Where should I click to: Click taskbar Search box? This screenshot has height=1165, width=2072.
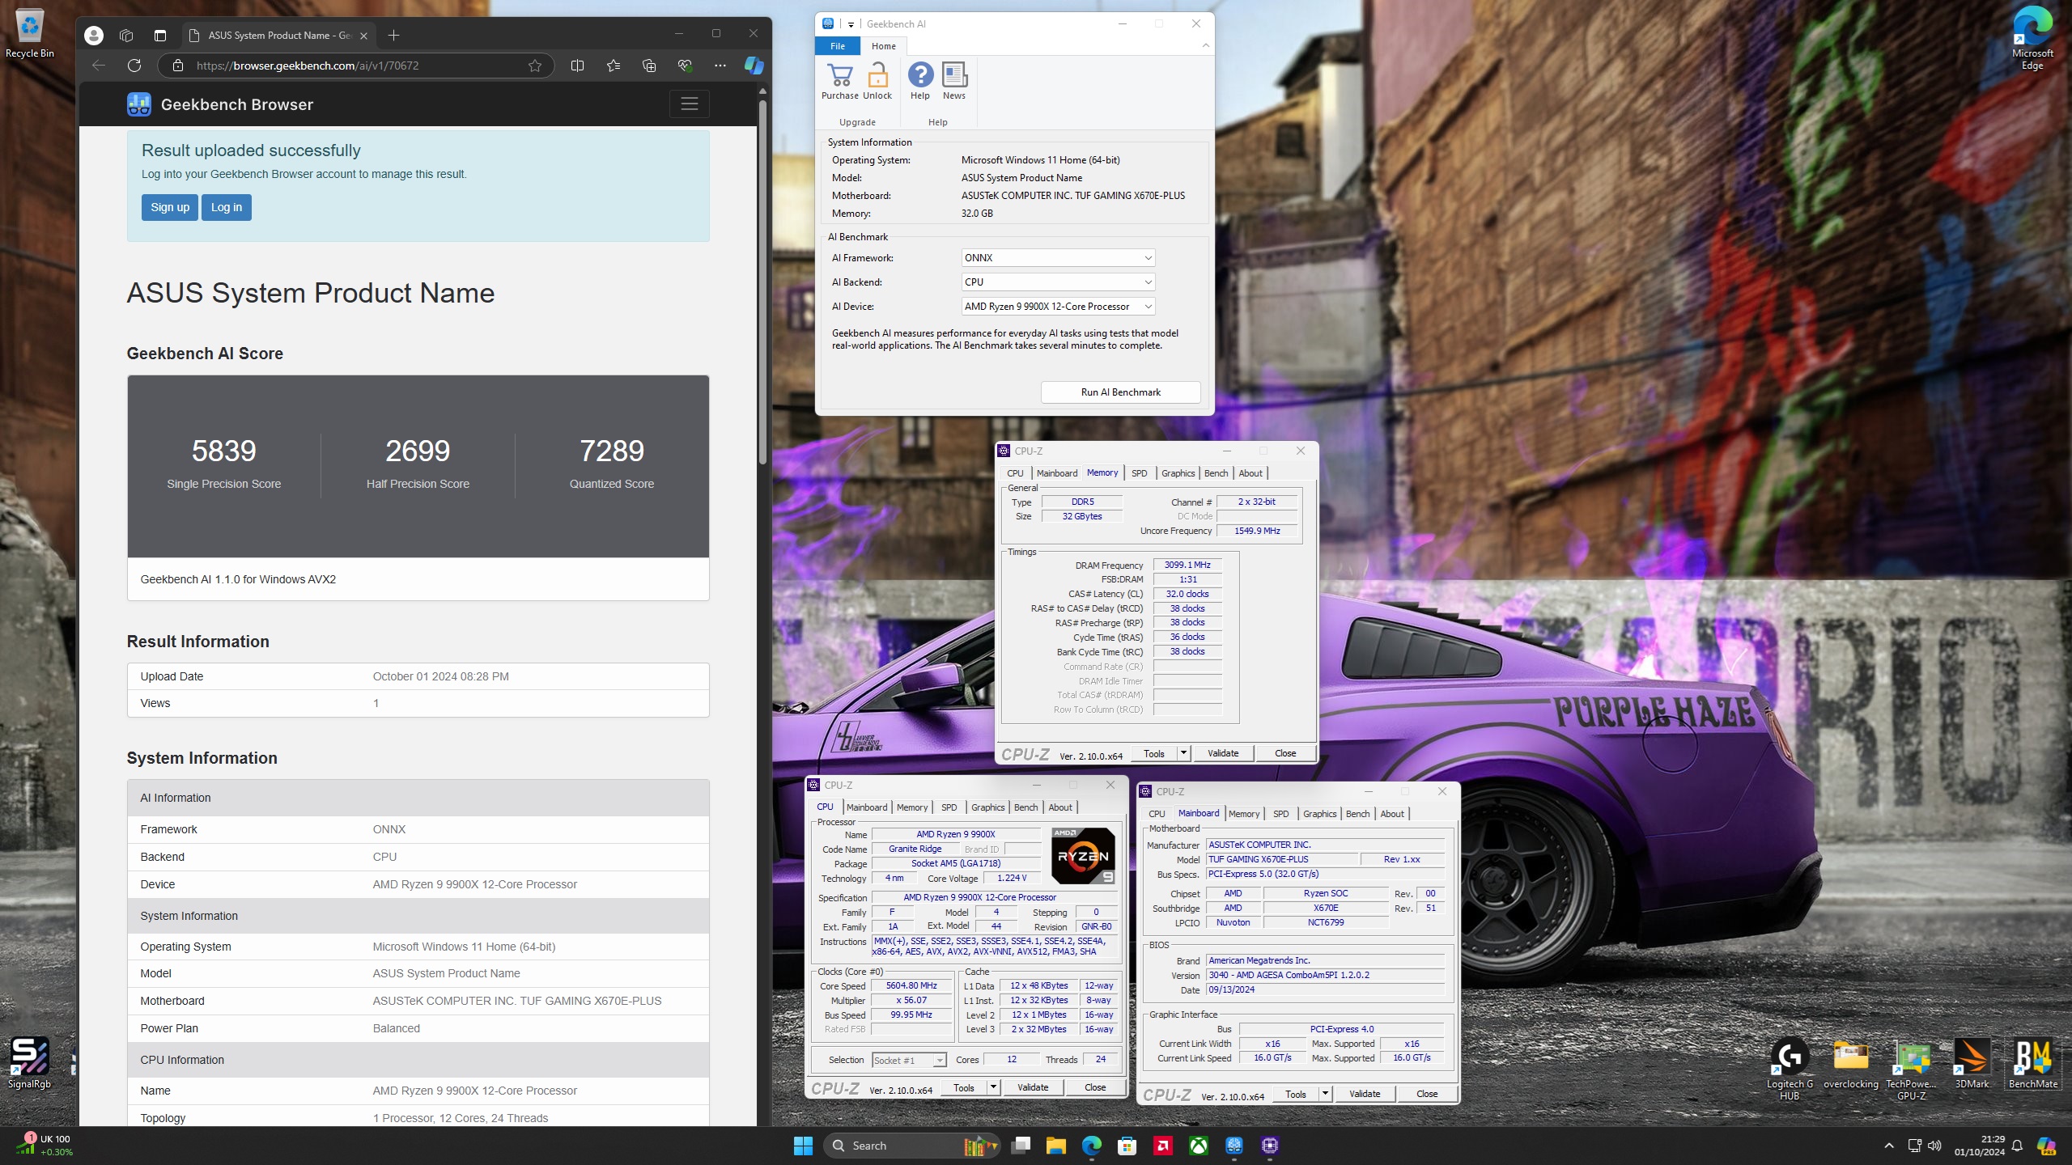(x=912, y=1146)
